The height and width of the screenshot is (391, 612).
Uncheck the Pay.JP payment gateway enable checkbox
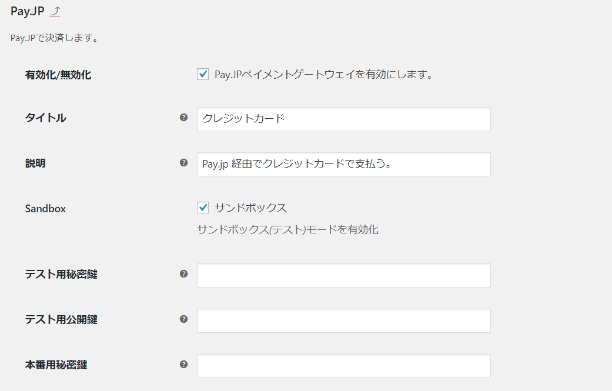[x=203, y=74]
